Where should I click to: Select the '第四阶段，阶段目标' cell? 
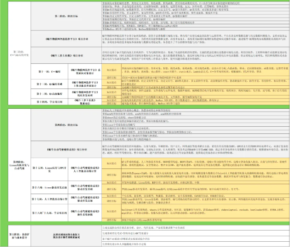coord(66,125)
